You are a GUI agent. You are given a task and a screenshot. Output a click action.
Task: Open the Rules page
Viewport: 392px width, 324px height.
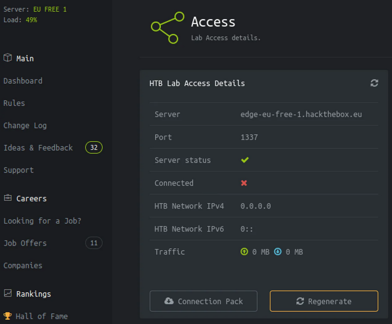[14, 103]
